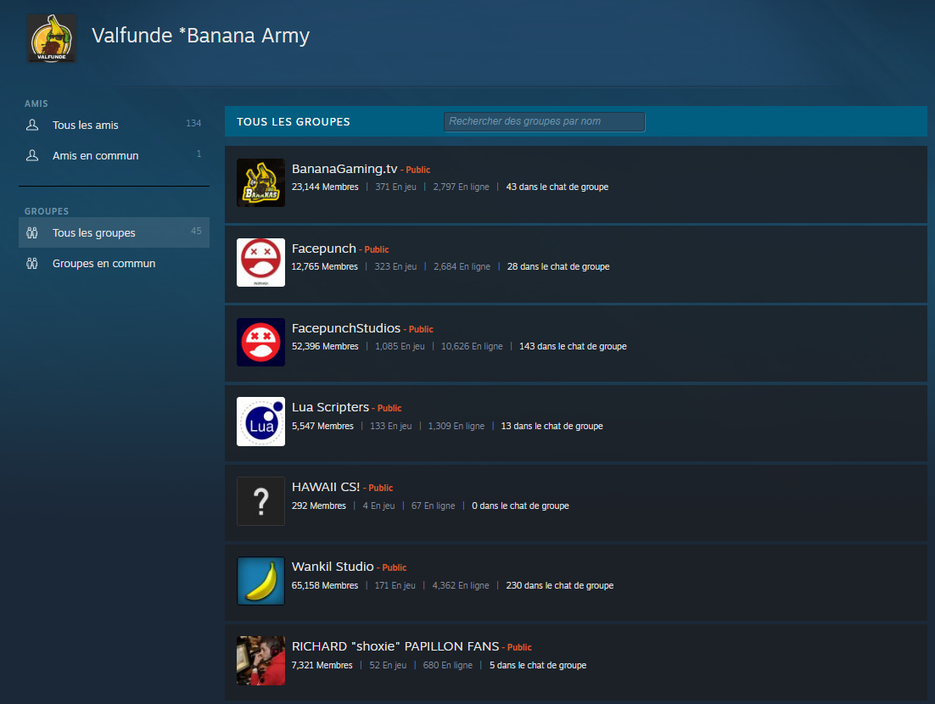Open FacepunchStudios group avatar
The height and width of the screenshot is (704, 935).
point(260,342)
